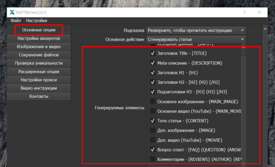
Task: Uncheck Заголовок Title {TITLE} checkbox
Action: pos(152,53)
